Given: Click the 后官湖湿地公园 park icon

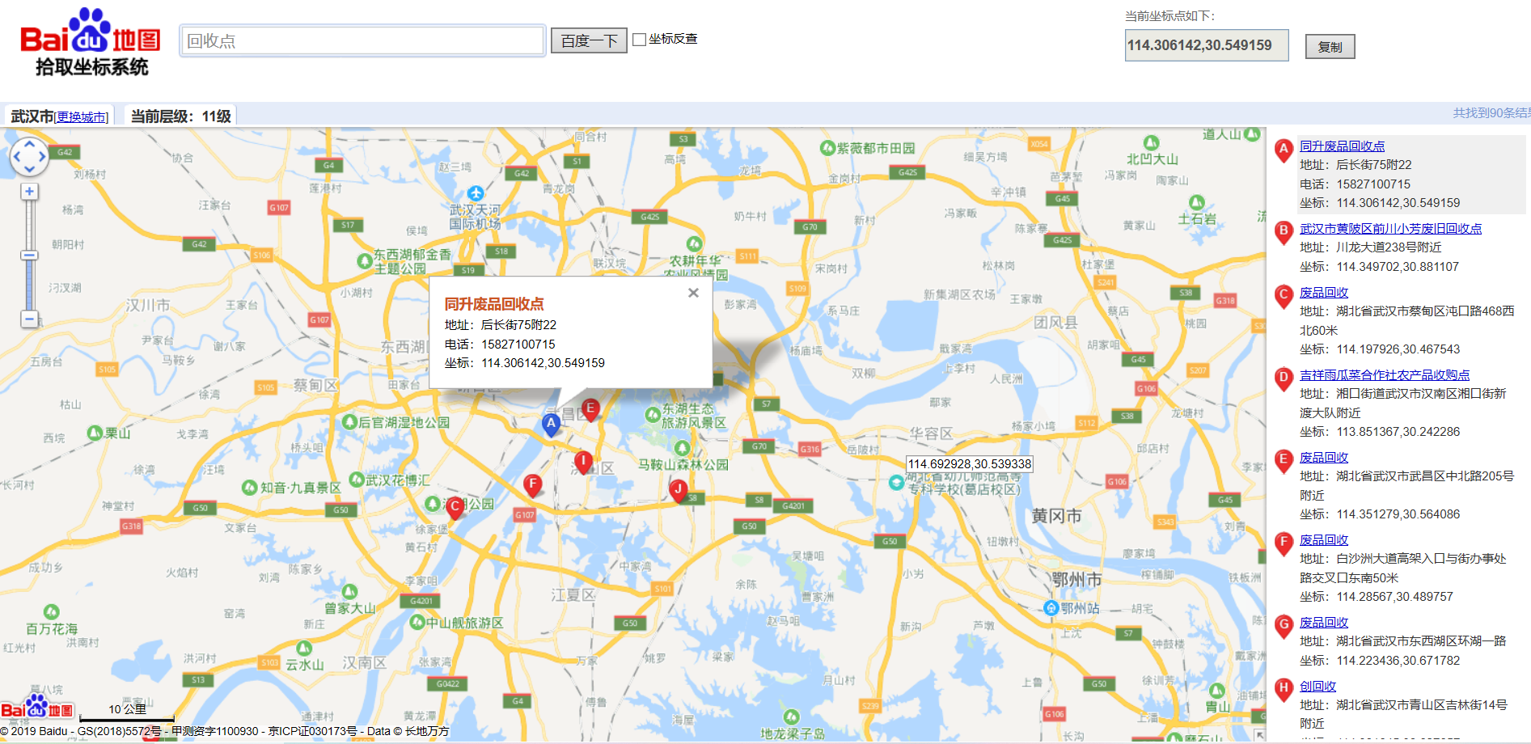Looking at the screenshot, I should click(x=349, y=422).
